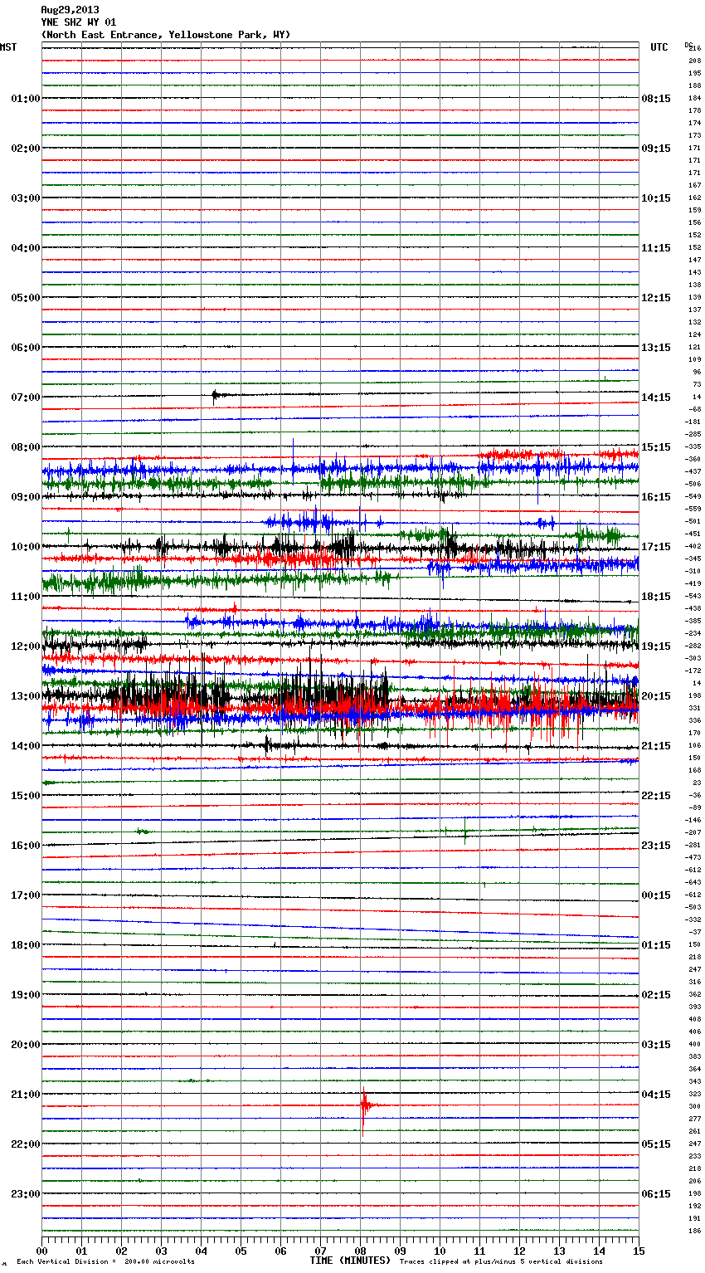Click the 23:15 UTC time label

tap(656, 846)
